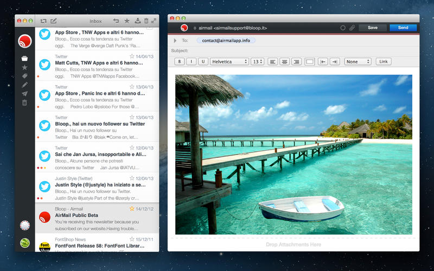Open sent mail via paper plane icon
Viewport: 434px width, 271px height.
point(24,94)
